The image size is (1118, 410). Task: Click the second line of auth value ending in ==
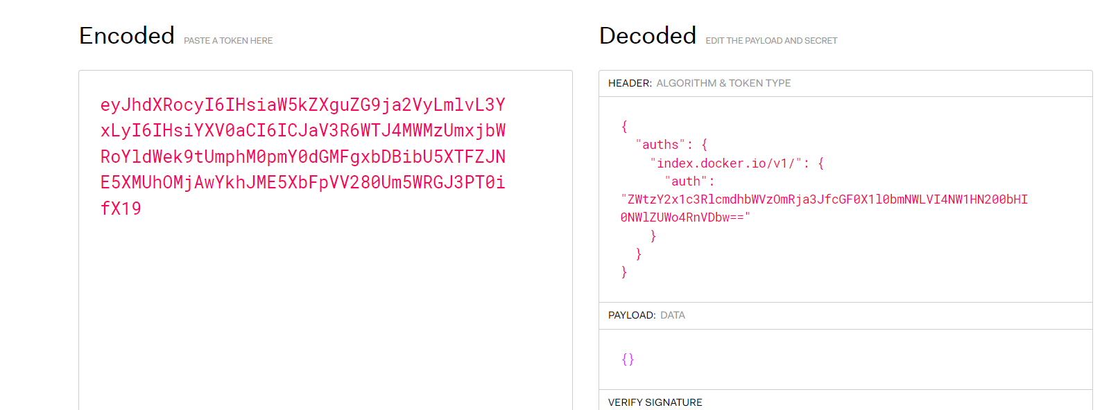click(x=685, y=217)
